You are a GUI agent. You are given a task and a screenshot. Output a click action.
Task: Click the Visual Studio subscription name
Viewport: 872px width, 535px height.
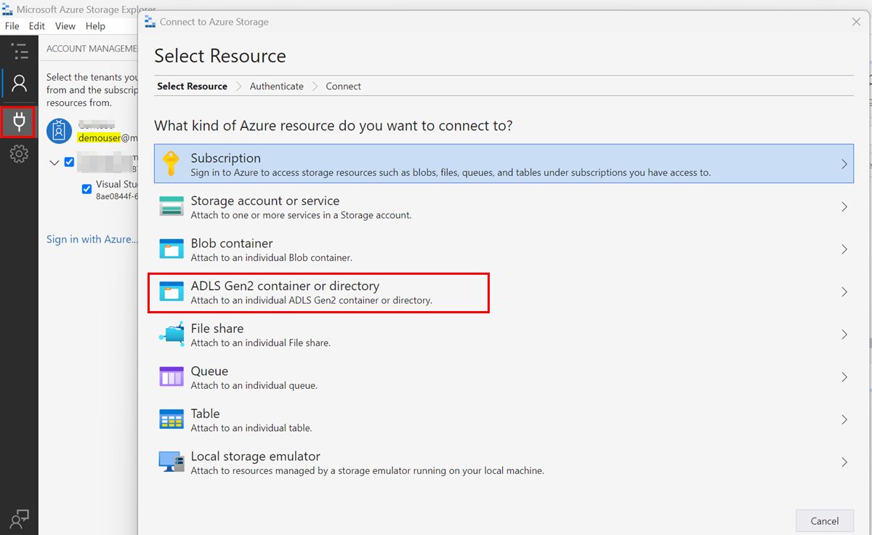(x=117, y=185)
